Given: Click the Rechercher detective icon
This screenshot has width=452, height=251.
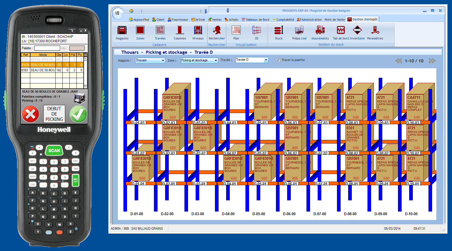Looking at the screenshot, I should 217,30.
